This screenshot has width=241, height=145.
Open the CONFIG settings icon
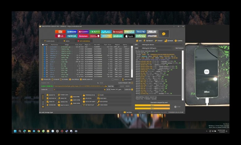pyautogui.click(x=179, y=40)
